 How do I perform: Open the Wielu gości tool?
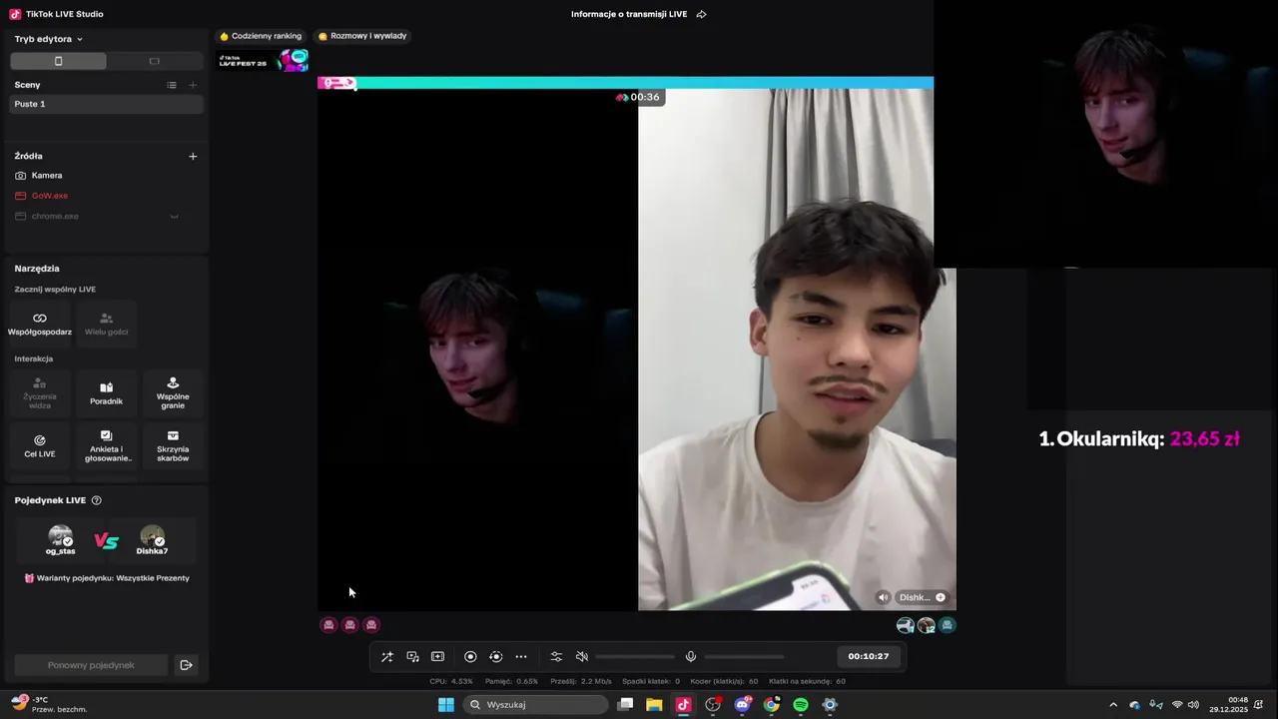coord(106,324)
